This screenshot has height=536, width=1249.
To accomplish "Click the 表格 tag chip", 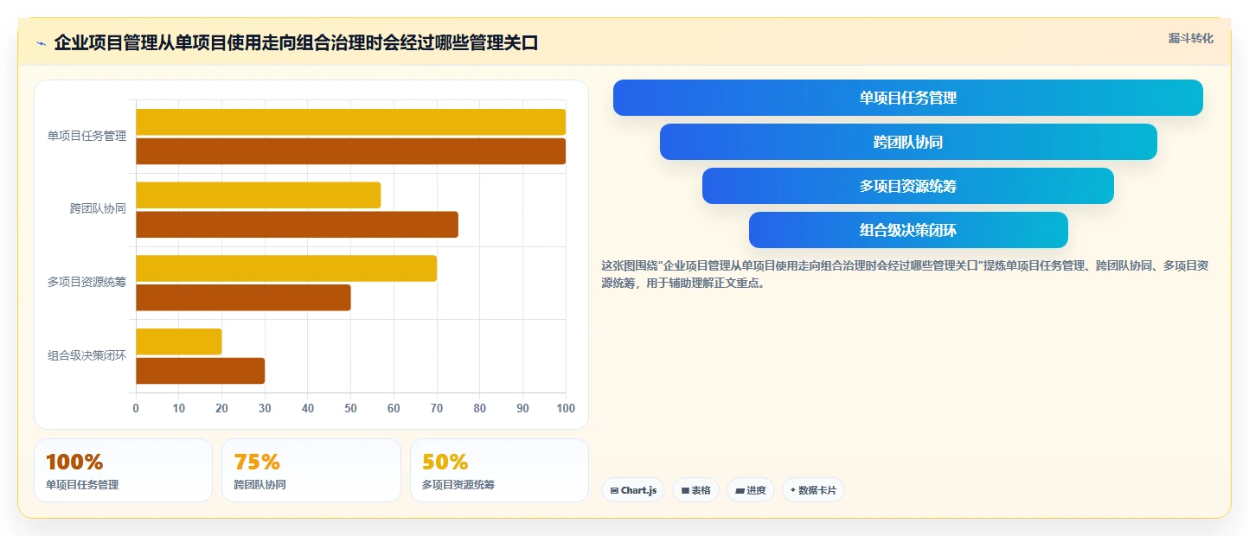I will [x=695, y=490].
